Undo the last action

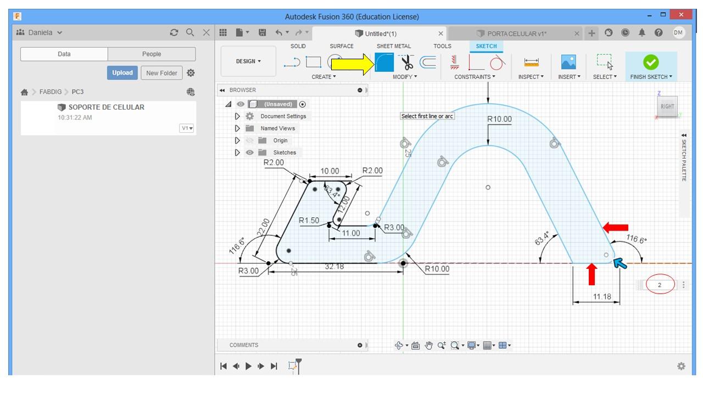pyautogui.click(x=280, y=33)
